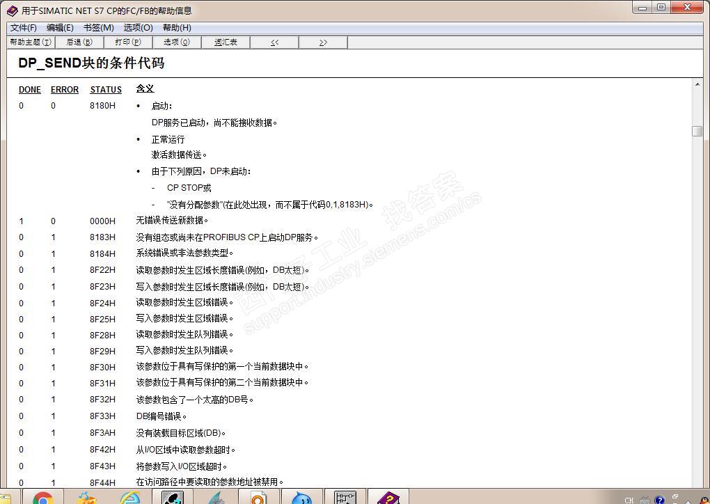Image resolution: width=710 pixels, height=504 pixels.
Task: Click the text 从I/O区域中读取参数超时。
Action: coord(186,450)
